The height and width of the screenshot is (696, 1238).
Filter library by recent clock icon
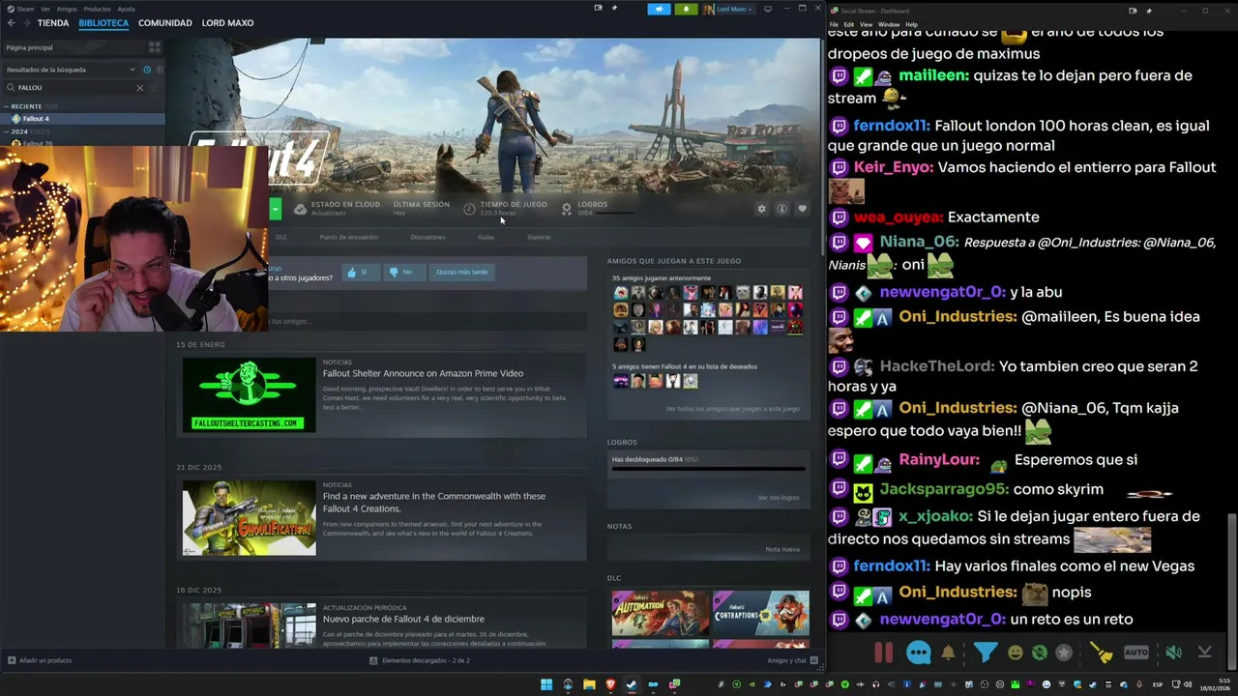point(147,70)
